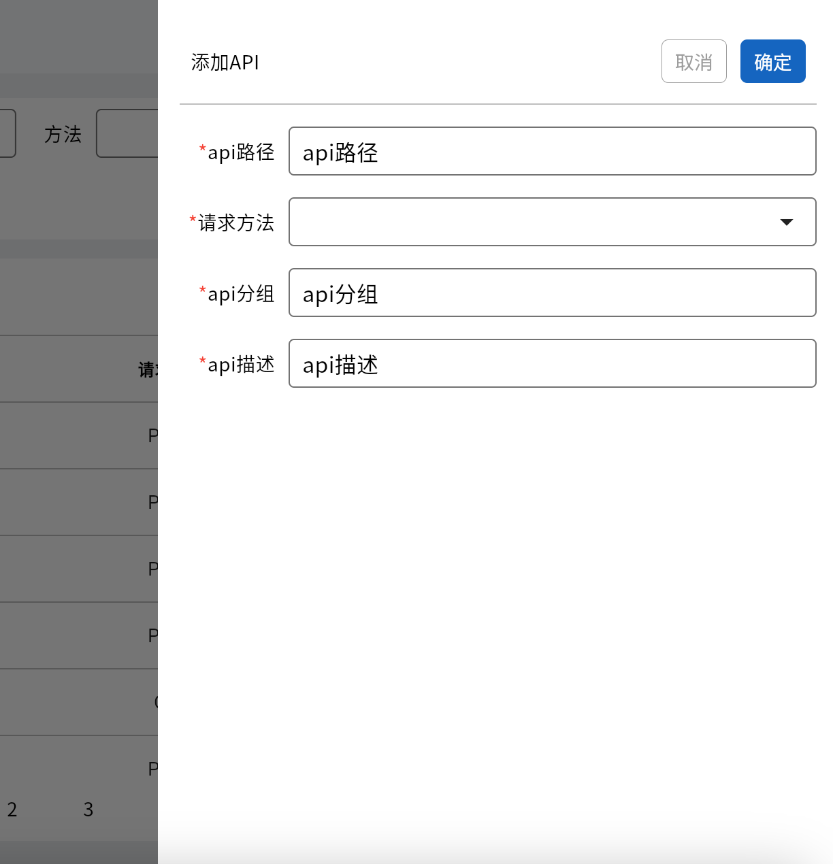
Task: Click the *api路径 field label
Action: tap(237, 152)
